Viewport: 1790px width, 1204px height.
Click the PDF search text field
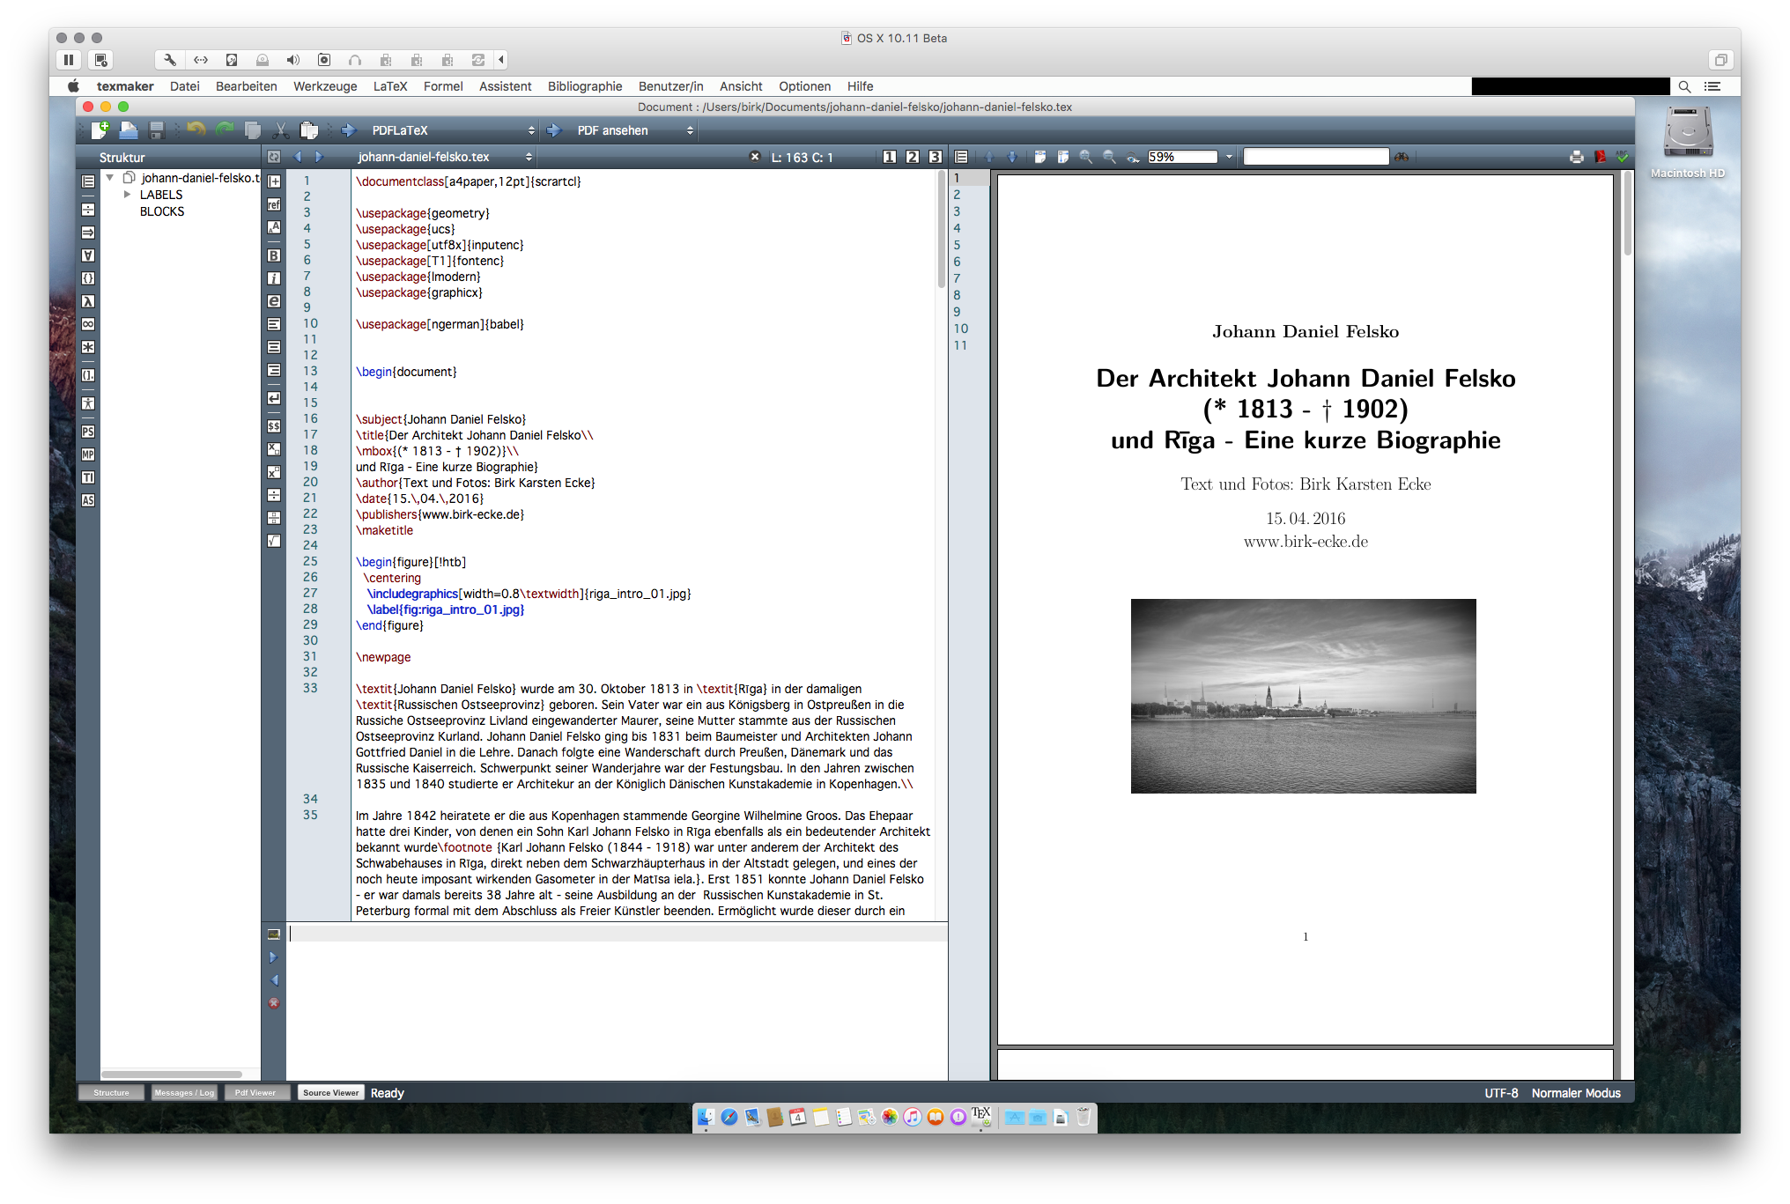point(1316,157)
